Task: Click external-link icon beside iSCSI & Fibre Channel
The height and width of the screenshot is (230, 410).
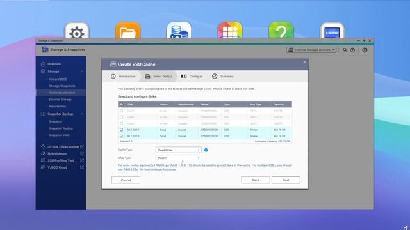Action: coord(82,147)
